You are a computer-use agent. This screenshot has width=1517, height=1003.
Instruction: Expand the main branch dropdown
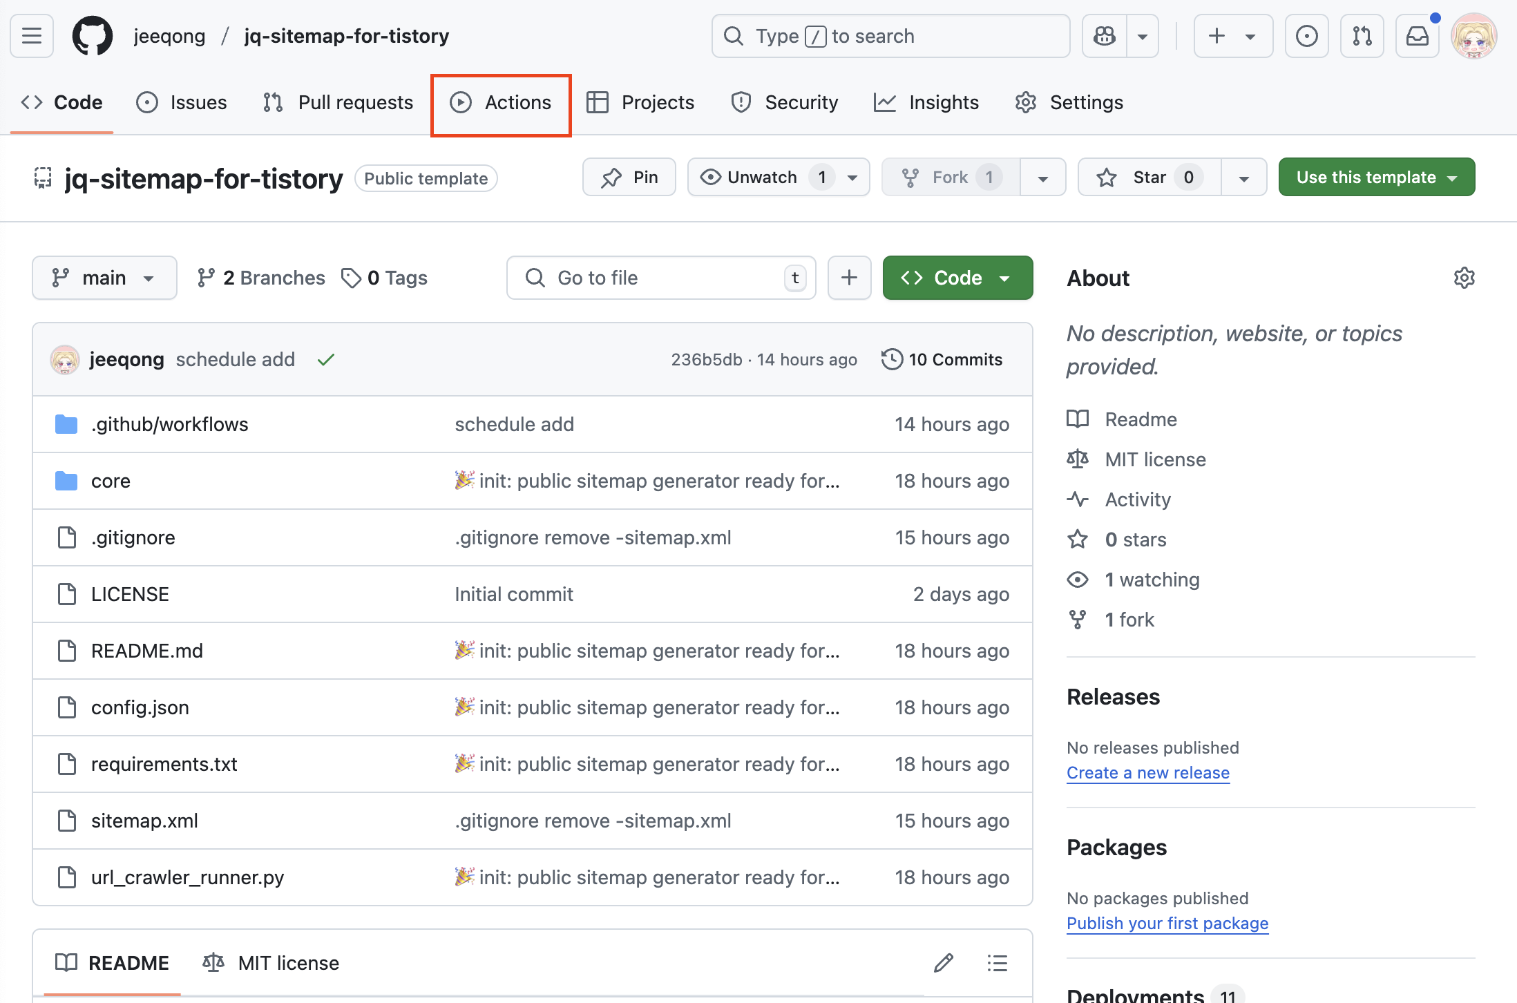tap(104, 278)
